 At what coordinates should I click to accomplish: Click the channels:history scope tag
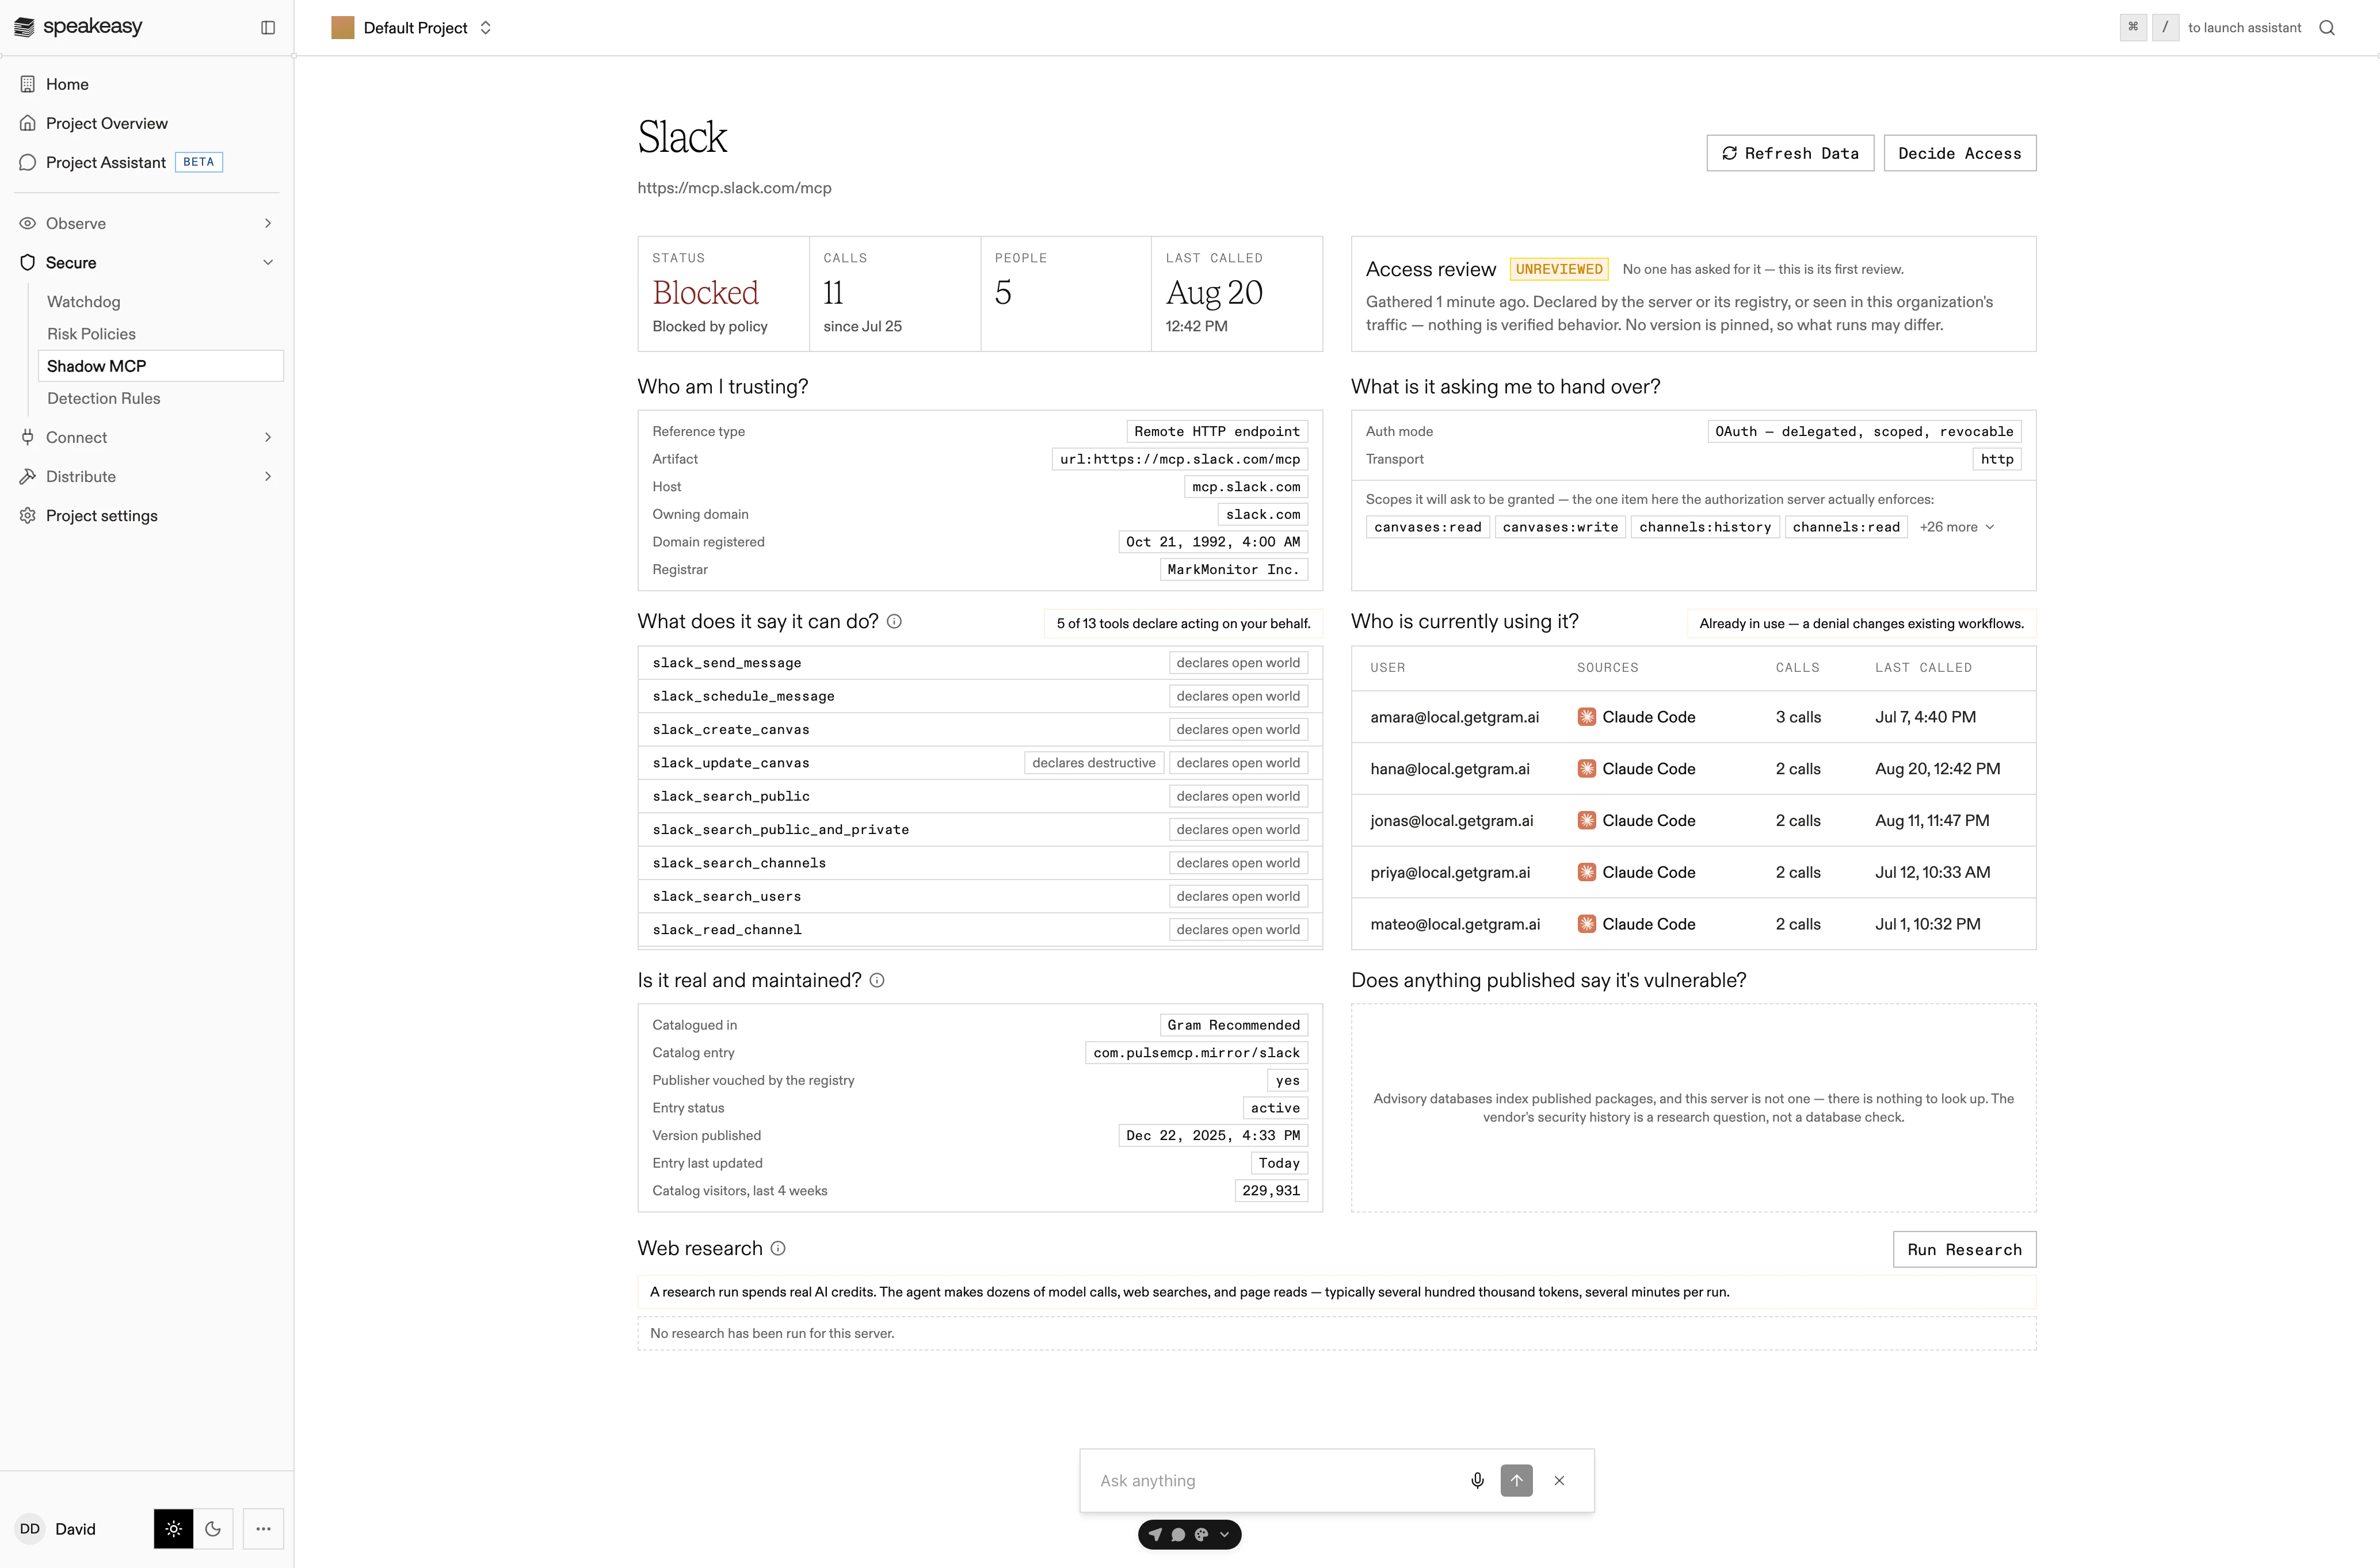tap(1704, 527)
